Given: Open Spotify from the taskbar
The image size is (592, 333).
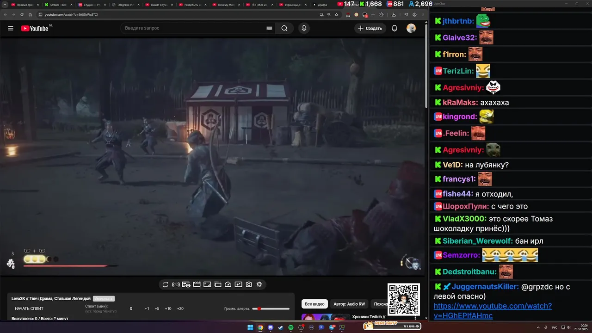Looking at the screenshot, I should [291, 327].
